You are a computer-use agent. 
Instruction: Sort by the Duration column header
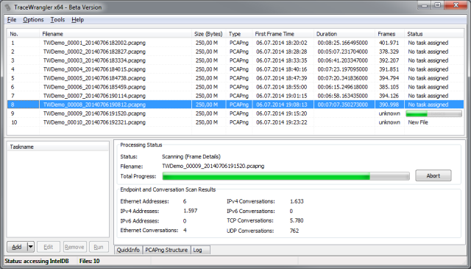coord(344,34)
